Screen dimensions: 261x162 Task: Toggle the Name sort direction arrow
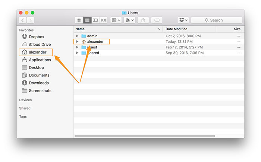pyautogui.click(x=159, y=29)
